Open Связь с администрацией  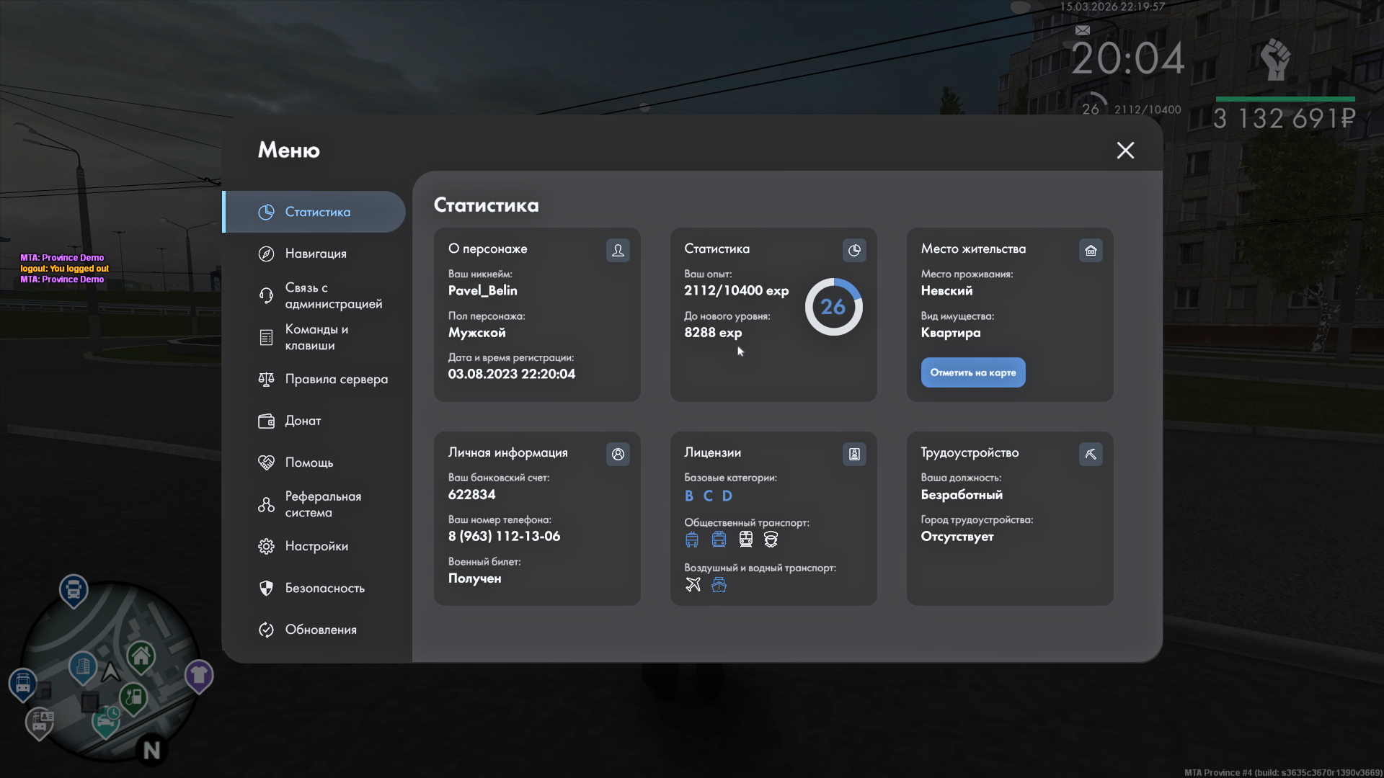tap(332, 295)
